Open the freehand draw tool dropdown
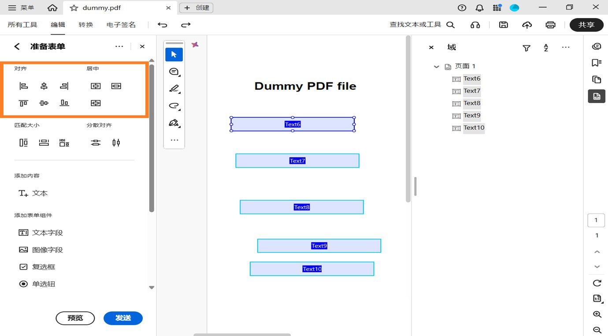The image size is (608, 336). click(174, 106)
